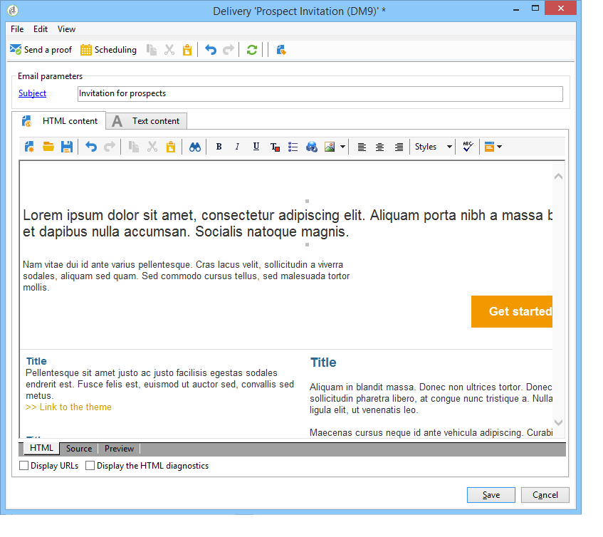Click the editor scroll down arrow
The height and width of the screenshot is (537, 603).
[x=559, y=422]
